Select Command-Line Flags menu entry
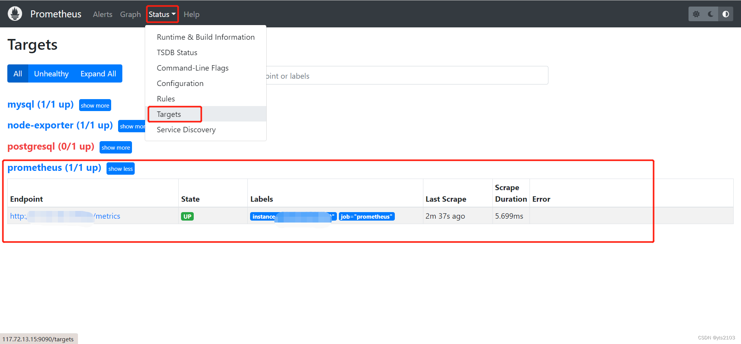Viewport: 741px width, 344px height. [x=206, y=68]
